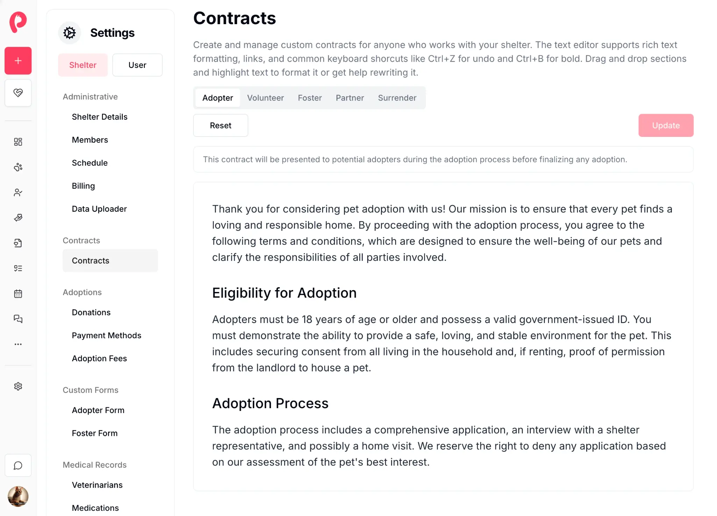Click the grid/dashboard icon in sidebar
The image size is (717, 516).
[x=19, y=141]
